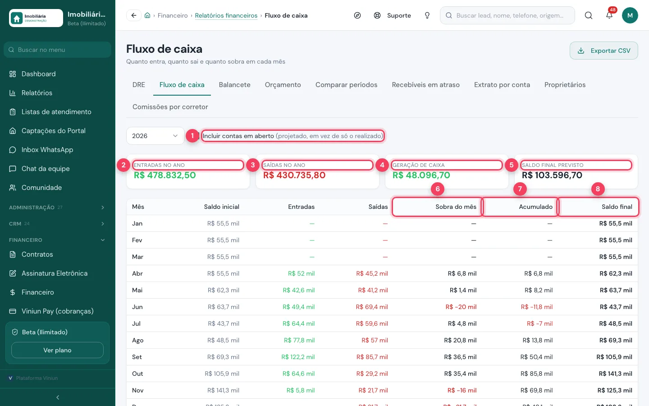The image size is (649, 406).
Task: Click the Imobiliária logo in sidebar
Action: coord(36,18)
